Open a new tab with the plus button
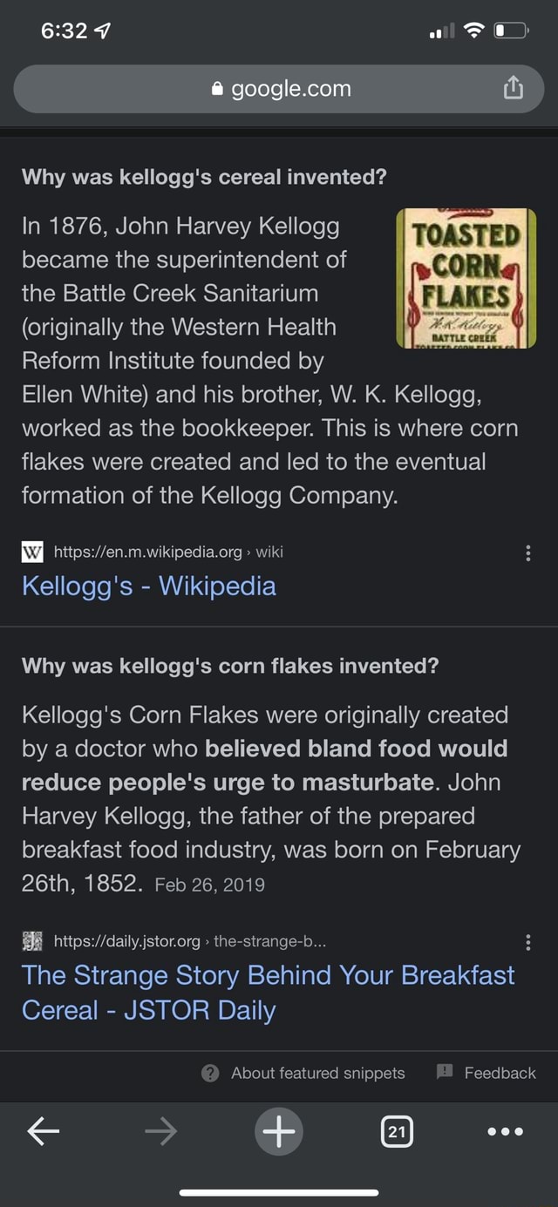This screenshot has width=558, height=1207. pyautogui.click(x=279, y=1131)
